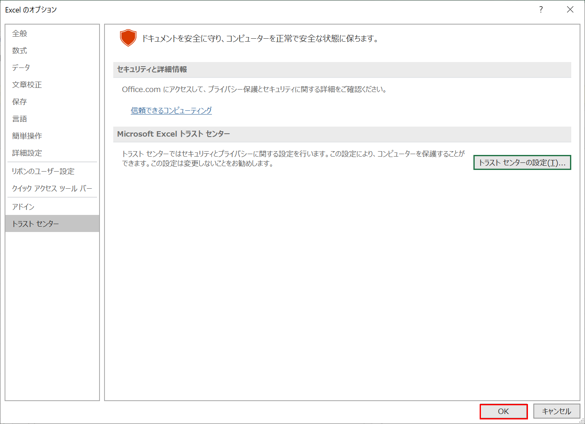
Task: Confirm settings with the OK button
Action: pos(503,411)
